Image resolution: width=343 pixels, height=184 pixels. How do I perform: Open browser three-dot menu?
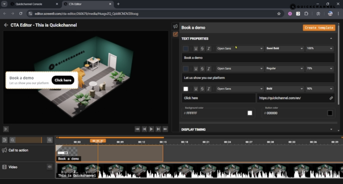pos(338,13)
